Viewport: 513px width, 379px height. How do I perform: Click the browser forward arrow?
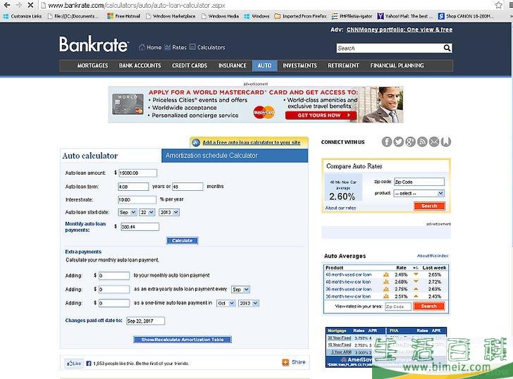(18, 5)
